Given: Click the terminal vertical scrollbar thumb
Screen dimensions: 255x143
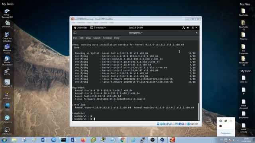Looking at the screenshot, I should pos(198,112).
